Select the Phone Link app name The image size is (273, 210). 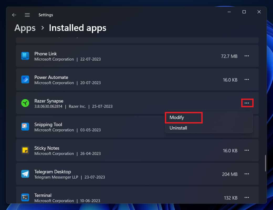pos(46,54)
